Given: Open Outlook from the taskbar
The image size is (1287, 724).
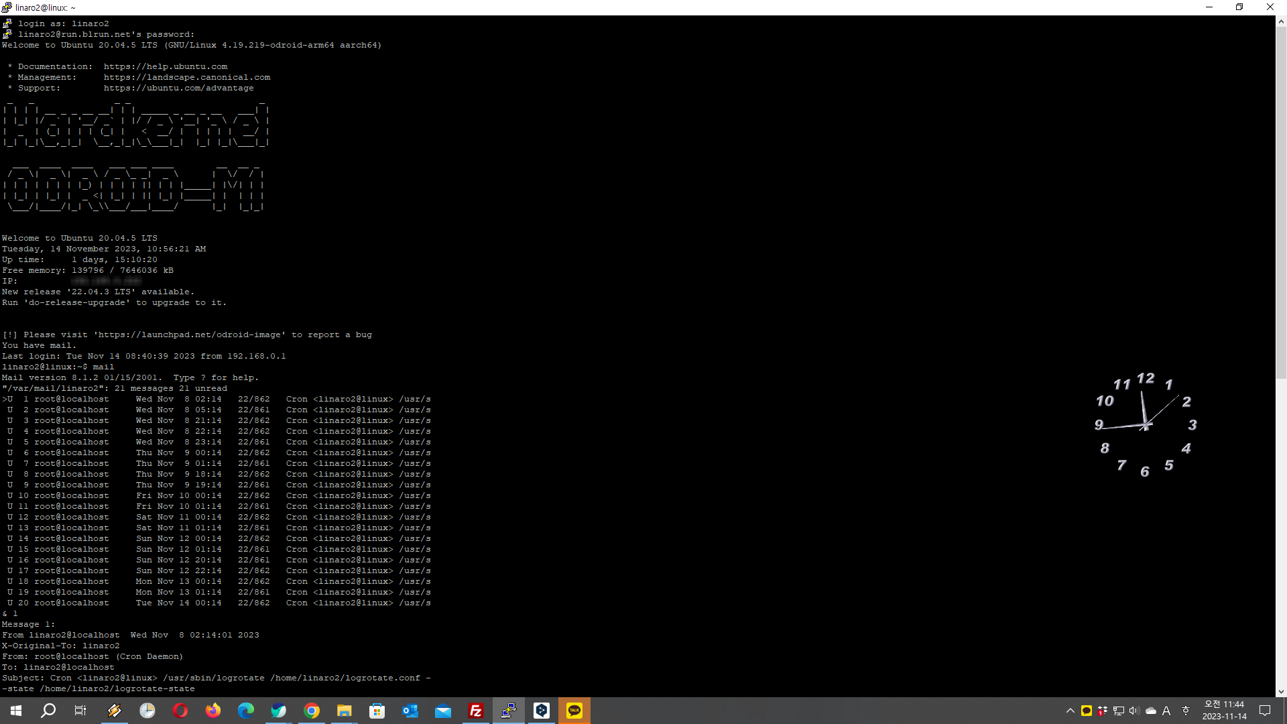Looking at the screenshot, I should tap(410, 711).
